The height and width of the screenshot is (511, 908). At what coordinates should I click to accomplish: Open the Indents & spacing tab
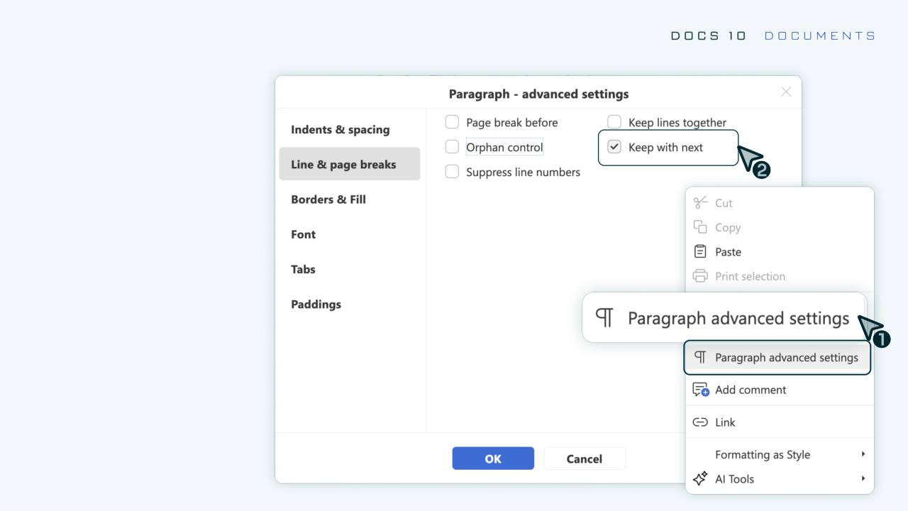[350, 130]
